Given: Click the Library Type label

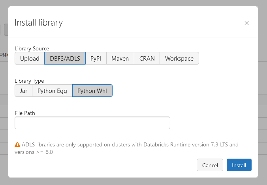Looking at the screenshot, I should [x=29, y=81].
